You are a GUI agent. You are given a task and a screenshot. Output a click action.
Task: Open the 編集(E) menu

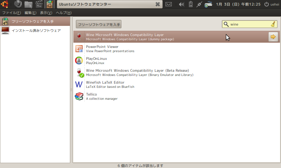[30, 13]
